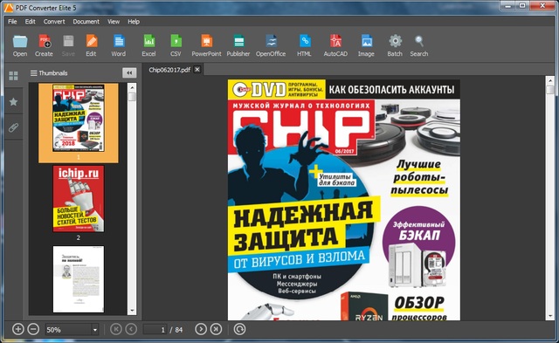Click thumbnail panel scroll up arrow

(132, 87)
